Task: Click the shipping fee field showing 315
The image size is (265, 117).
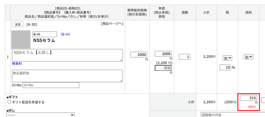Action: point(248,98)
